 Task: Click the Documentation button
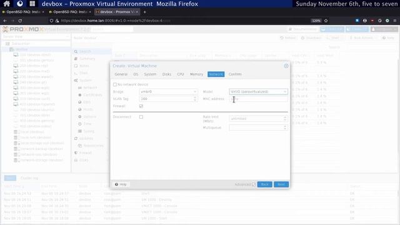point(302,29)
